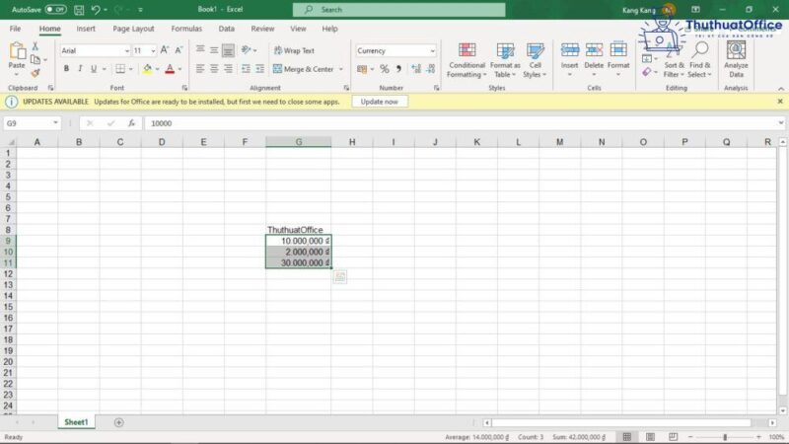789x444 pixels.
Task: Click the Font Color letter A icon
Action: point(170,69)
